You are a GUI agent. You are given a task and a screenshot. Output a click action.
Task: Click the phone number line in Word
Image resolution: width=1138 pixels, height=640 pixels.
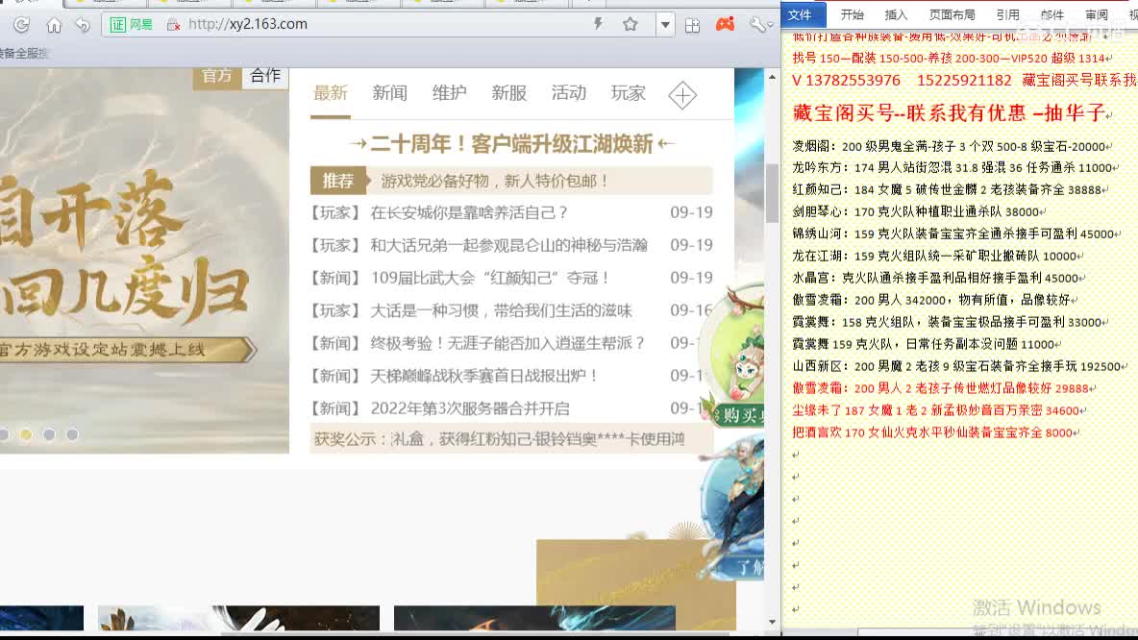click(963, 81)
